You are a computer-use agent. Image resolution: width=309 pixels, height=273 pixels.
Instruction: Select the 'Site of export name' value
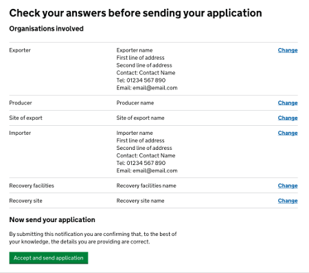pyautogui.click(x=140, y=118)
